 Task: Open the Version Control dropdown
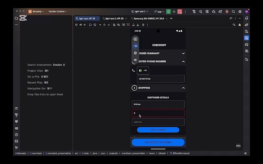point(58,12)
